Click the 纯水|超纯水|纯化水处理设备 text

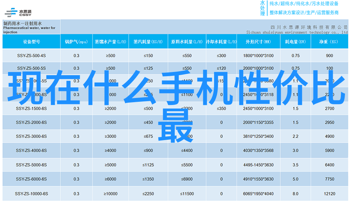(304, 4)
